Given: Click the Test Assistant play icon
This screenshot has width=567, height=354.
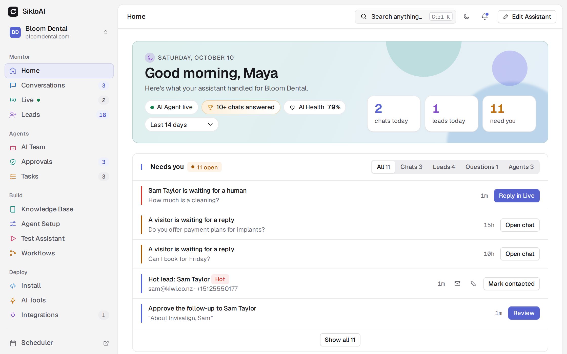Looking at the screenshot, I should pyautogui.click(x=13, y=239).
